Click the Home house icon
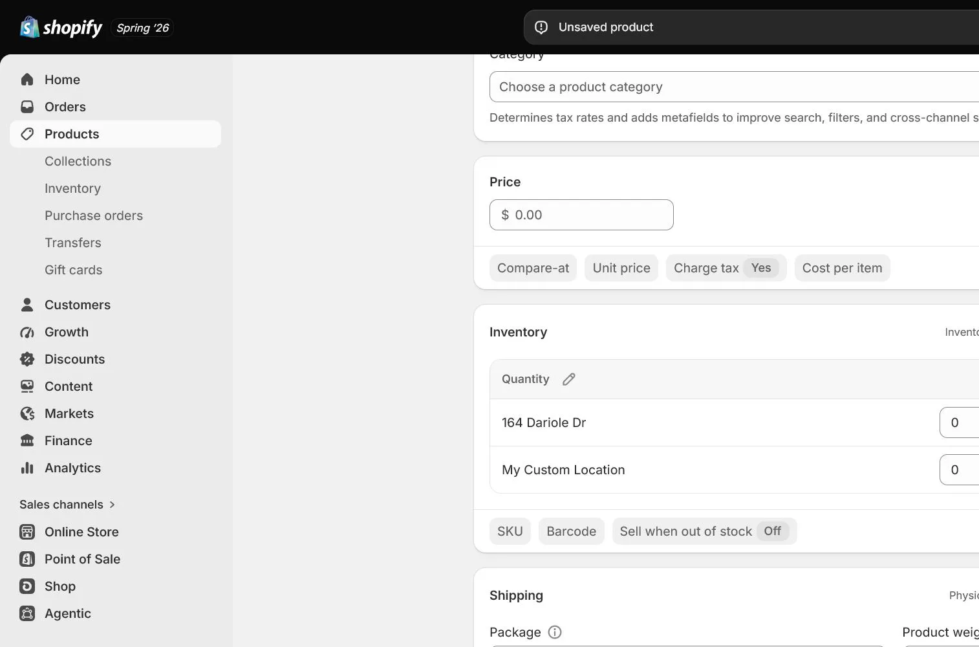The image size is (979, 647). [x=27, y=80]
